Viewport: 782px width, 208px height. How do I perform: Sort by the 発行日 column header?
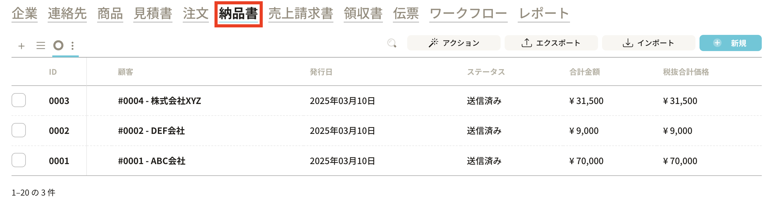point(321,72)
